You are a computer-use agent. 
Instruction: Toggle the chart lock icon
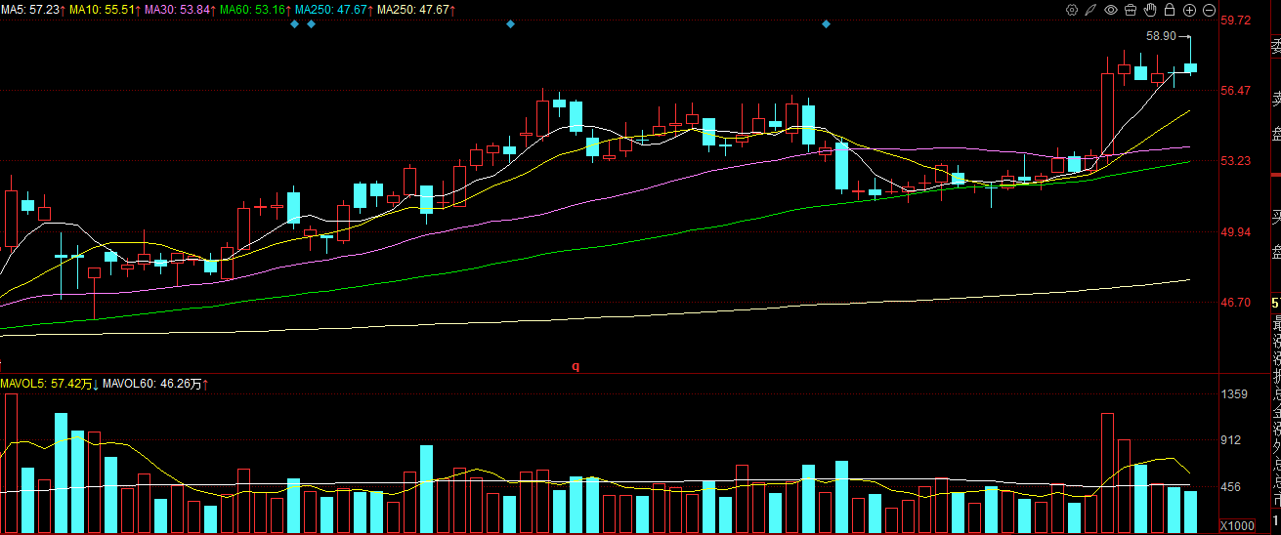[x=1170, y=10]
